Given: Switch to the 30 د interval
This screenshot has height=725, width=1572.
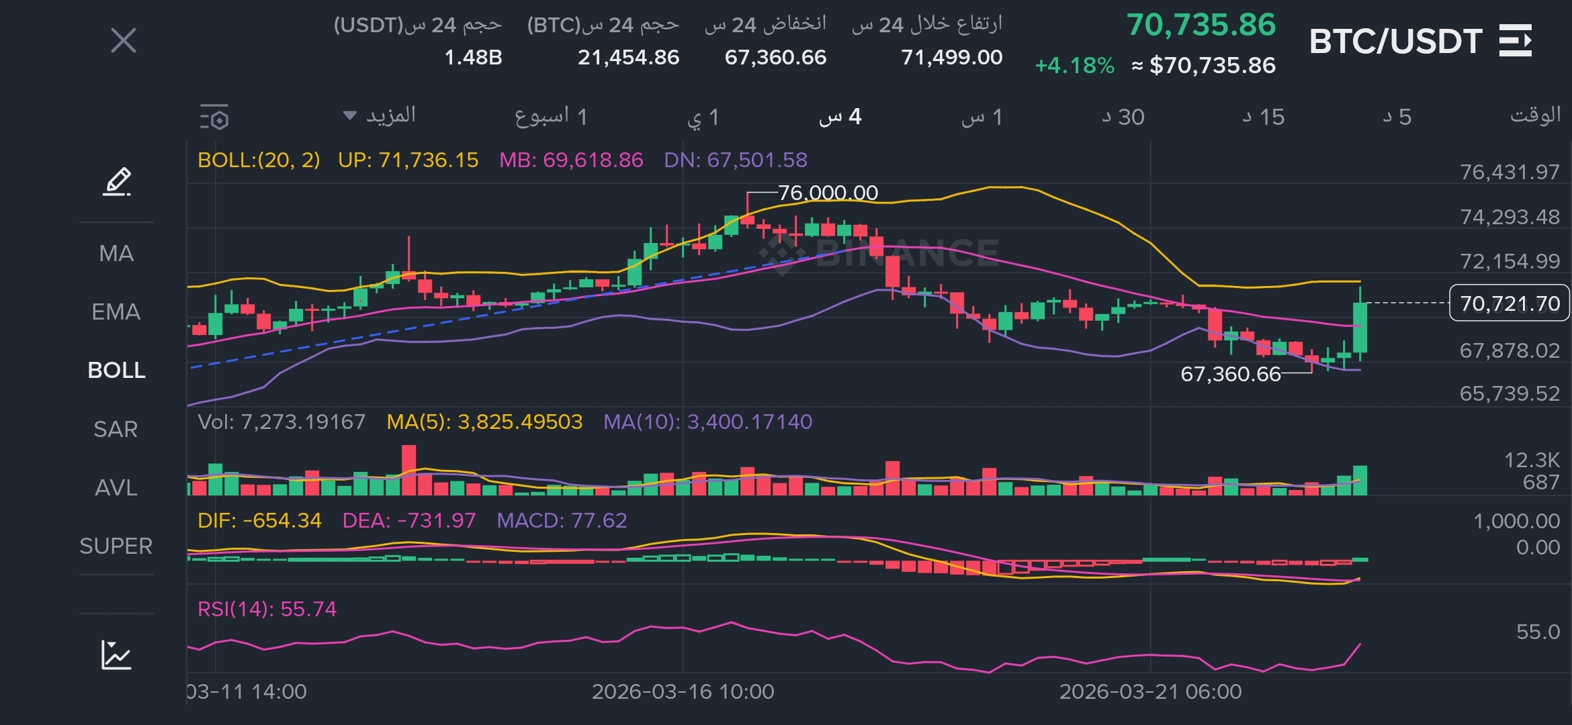Looking at the screenshot, I should 1123,117.
